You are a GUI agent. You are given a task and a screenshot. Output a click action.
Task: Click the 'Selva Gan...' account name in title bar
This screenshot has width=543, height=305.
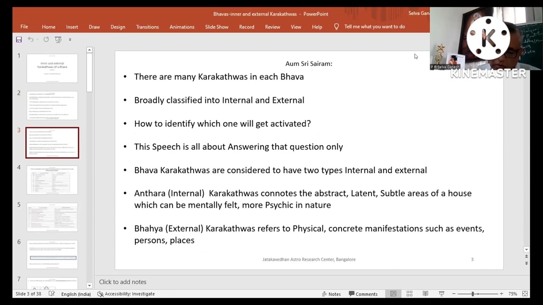[x=419, y=14]
